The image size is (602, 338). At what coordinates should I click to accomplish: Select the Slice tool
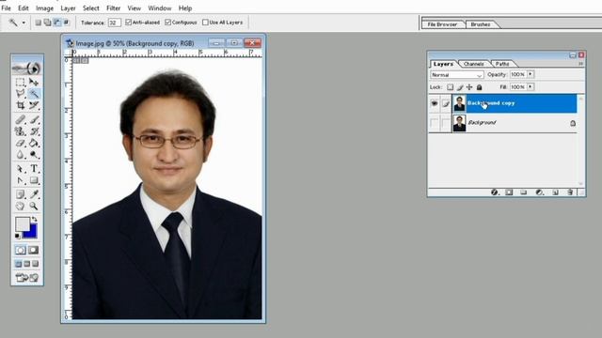(34, 105)
